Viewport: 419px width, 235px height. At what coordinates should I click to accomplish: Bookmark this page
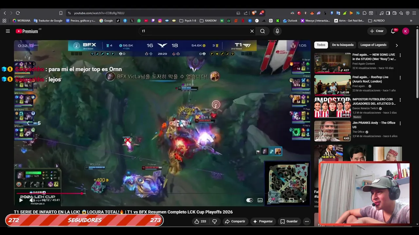61,13
